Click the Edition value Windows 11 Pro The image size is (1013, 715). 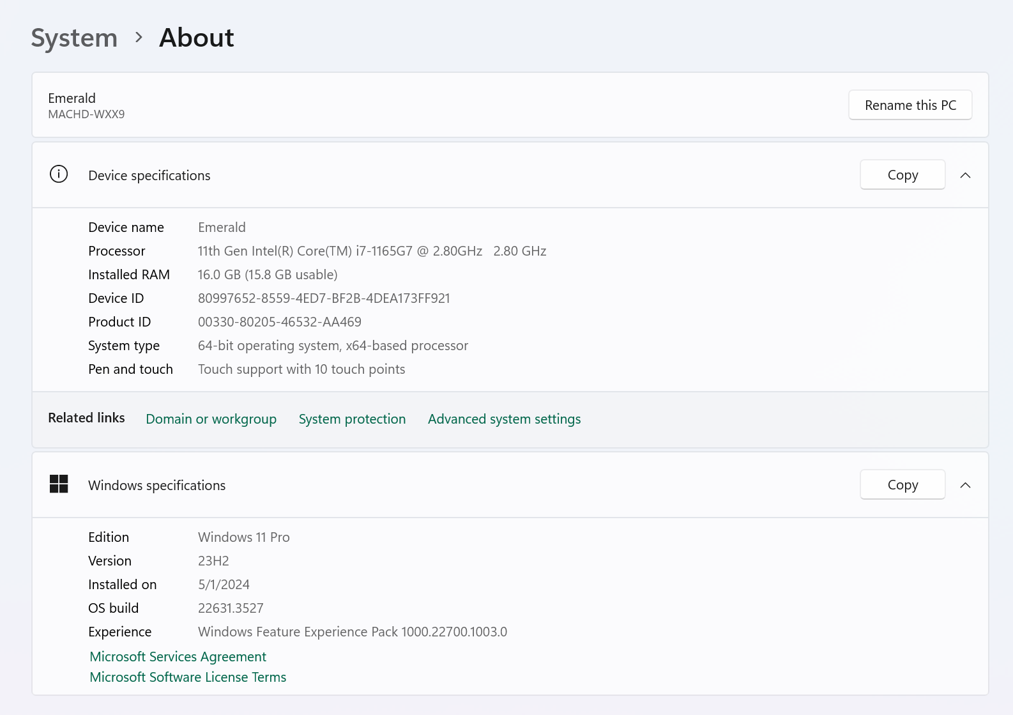[x=244, y=537]
